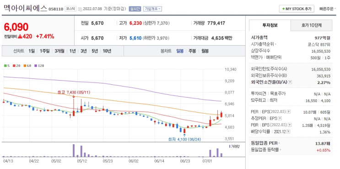Click the tallest volume bar near 05/12
Viewport: 340px width, 169px height.
click(x=74, y=151)
